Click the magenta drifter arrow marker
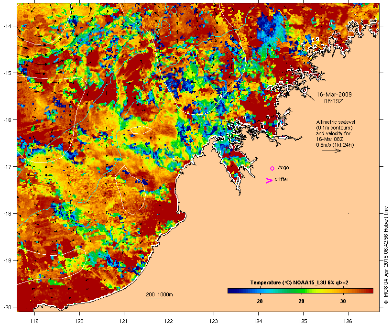Viewport: 392px width, 325px height. (269, 181)
